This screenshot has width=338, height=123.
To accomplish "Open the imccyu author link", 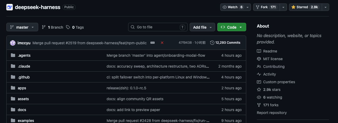I will 24,43.
